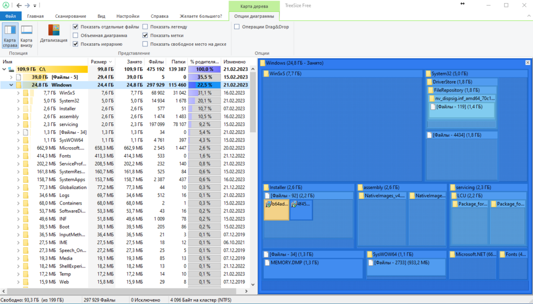Select the Имя column header
This screenshot has height=304, width=533.
click(44, 61)
